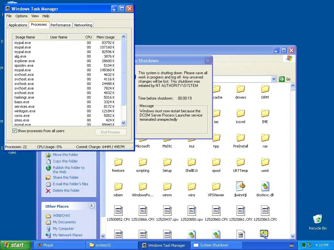Click the End Process button
This screenshot has height=250, width=334.
coord(110,132)
